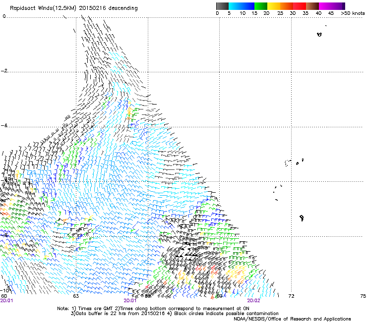
Task: Click the purple "20:01" label near 66
Action: click(x=130, y=301)
